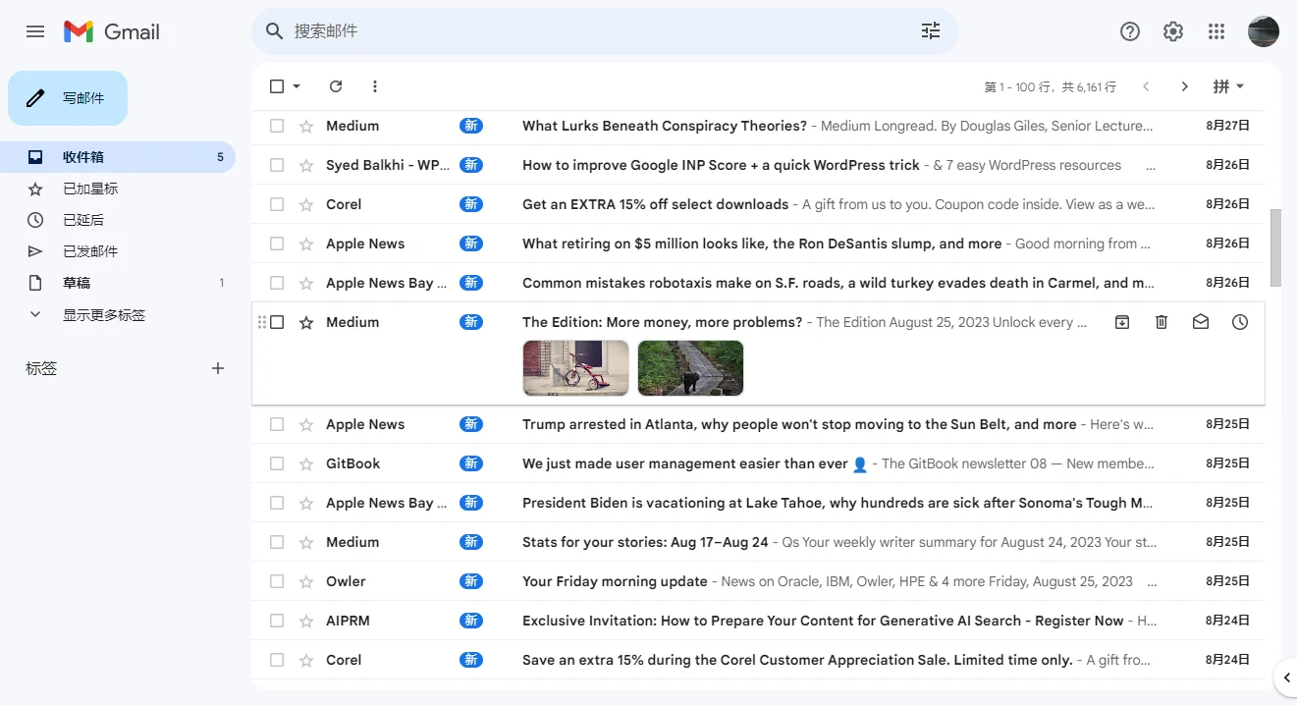Select the GitBook email checkbox
Image resolution: width=1297 pixels, height=705 pixels.
point(277,463)
